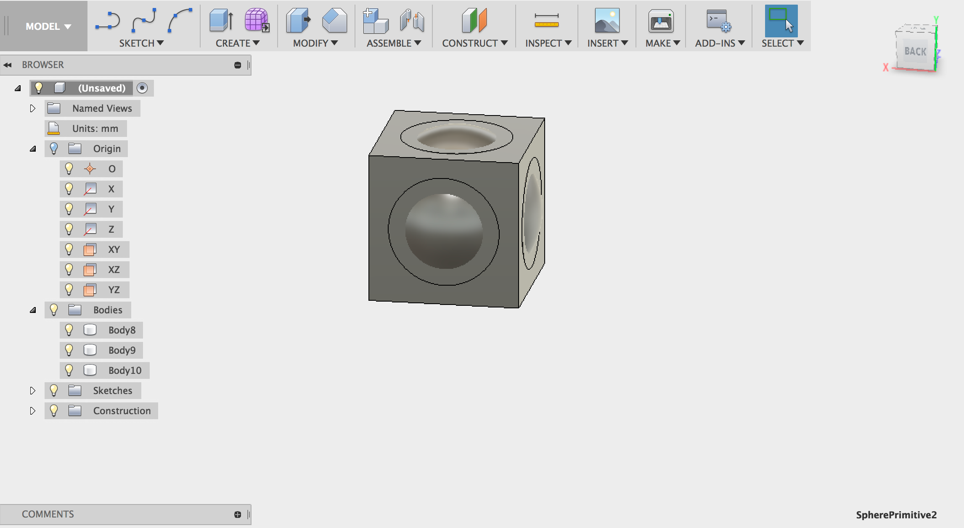Collapse the Origin folder
The height and width of the screenshot is (528, 964).
coord(33,149)
